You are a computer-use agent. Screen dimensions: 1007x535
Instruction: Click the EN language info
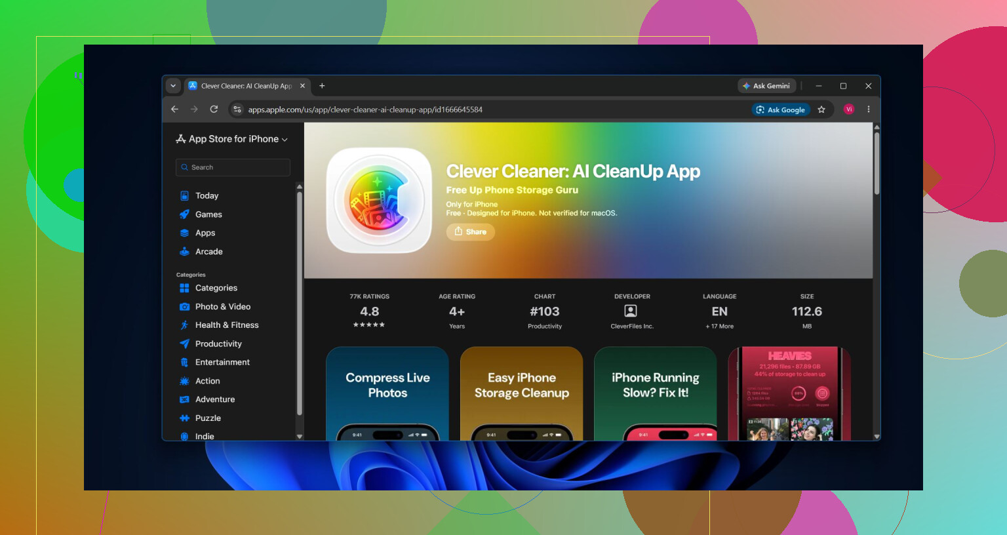[720, 311]
